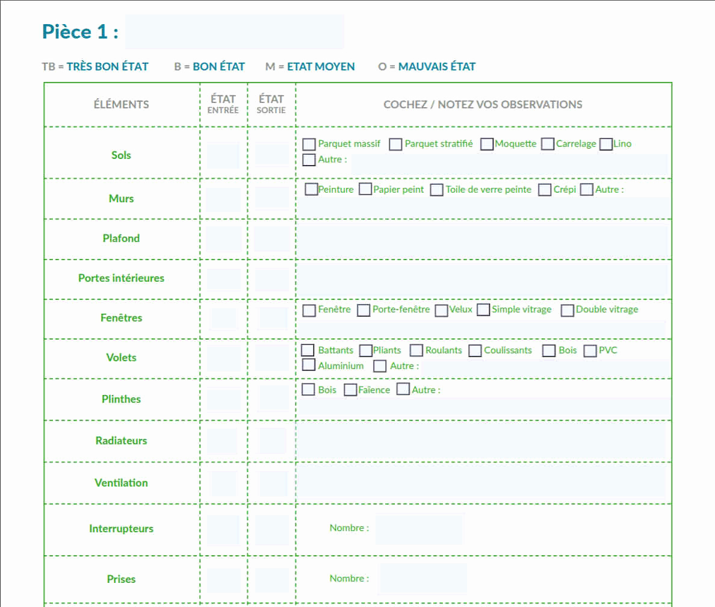
Task: Tick the Papier peint checkbox
Action: click(365, 190)
